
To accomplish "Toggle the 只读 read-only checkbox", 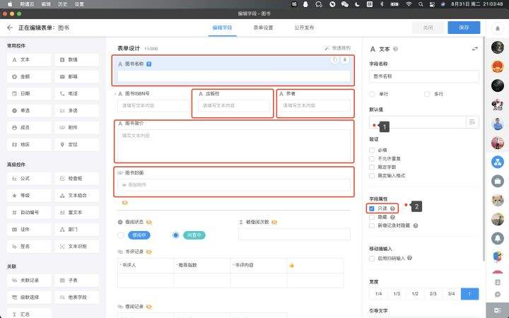I will point(372,209).
